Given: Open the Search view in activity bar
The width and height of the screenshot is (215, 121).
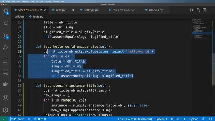Looking at the screenshot, I should [5, 24].
